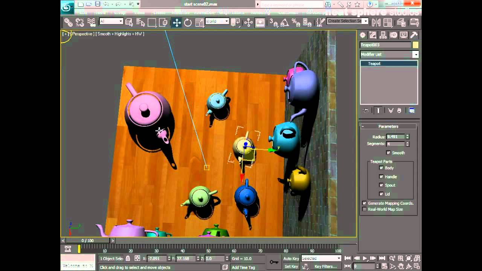Click the Unlink Selection tool
Screen dimensions: 482x271
pos(80,22)
